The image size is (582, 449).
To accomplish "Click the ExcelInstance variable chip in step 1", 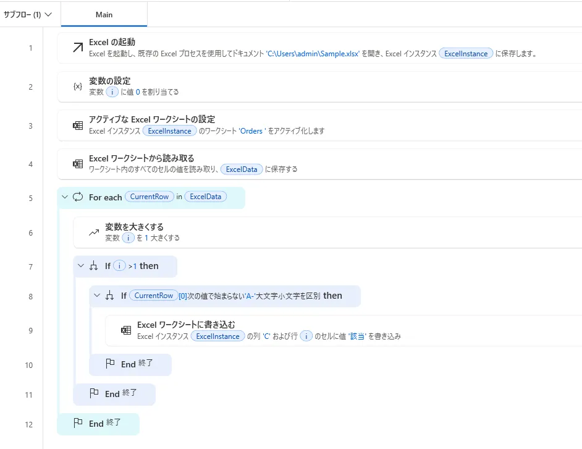I will click(466, 54).
